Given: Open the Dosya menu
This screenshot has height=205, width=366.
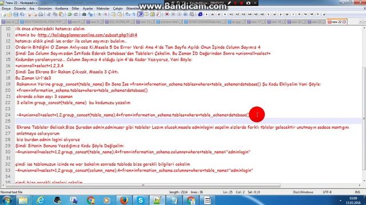Looking at the screenshot, I should tap(6, 9).
